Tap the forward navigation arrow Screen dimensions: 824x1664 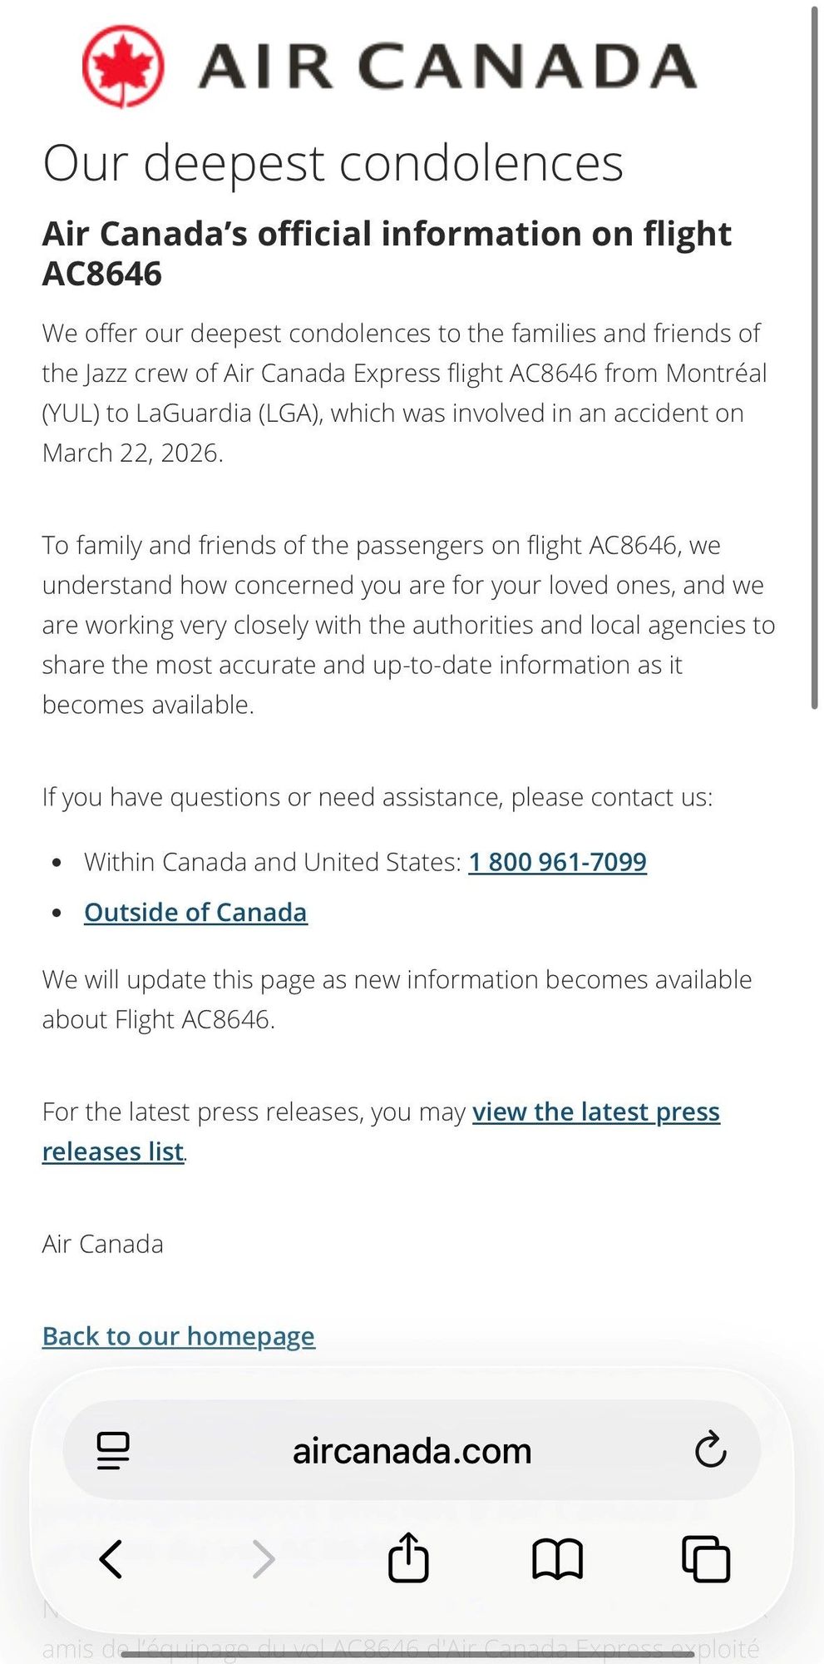264,1558
